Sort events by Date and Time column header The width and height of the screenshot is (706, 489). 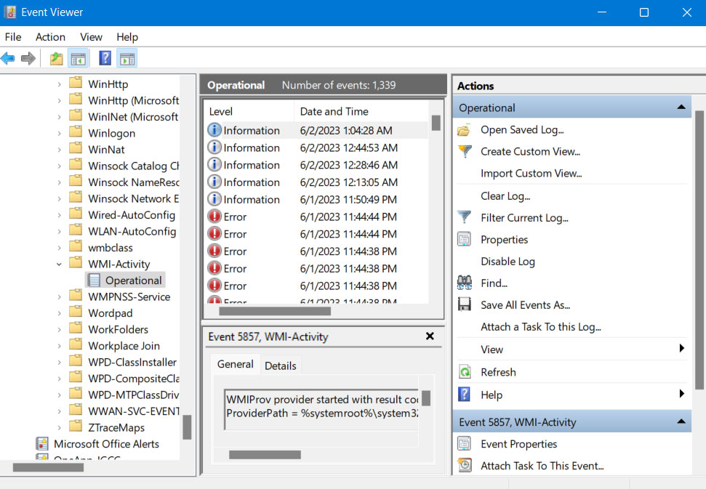point(361,111)
